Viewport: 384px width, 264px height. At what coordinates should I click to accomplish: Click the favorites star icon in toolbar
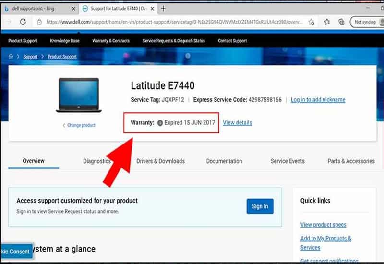tap(327, 22)
